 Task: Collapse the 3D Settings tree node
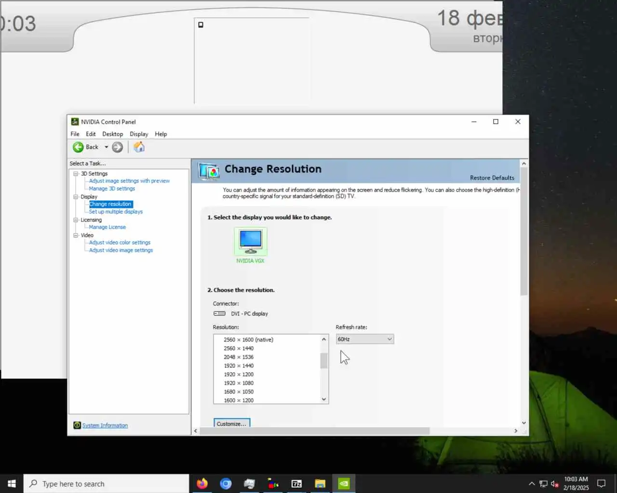click(76, 173)
